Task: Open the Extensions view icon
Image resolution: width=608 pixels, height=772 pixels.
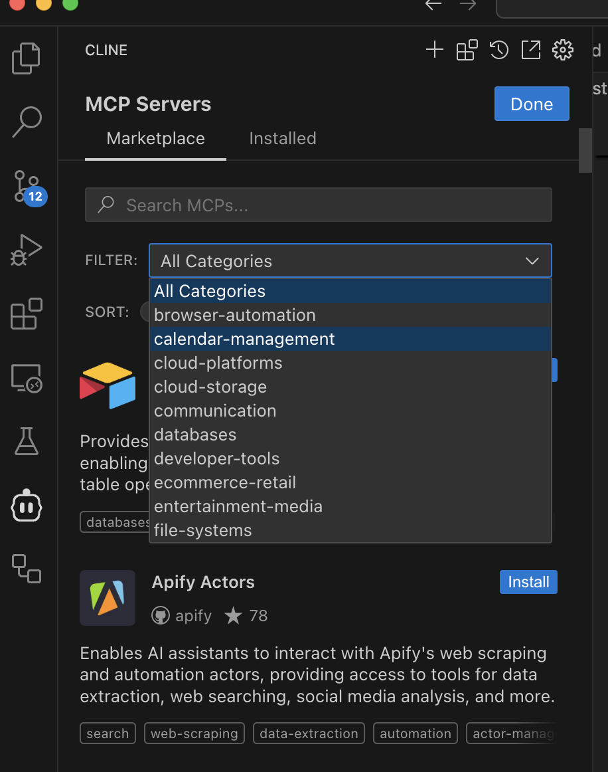Action: click(27, 314)
